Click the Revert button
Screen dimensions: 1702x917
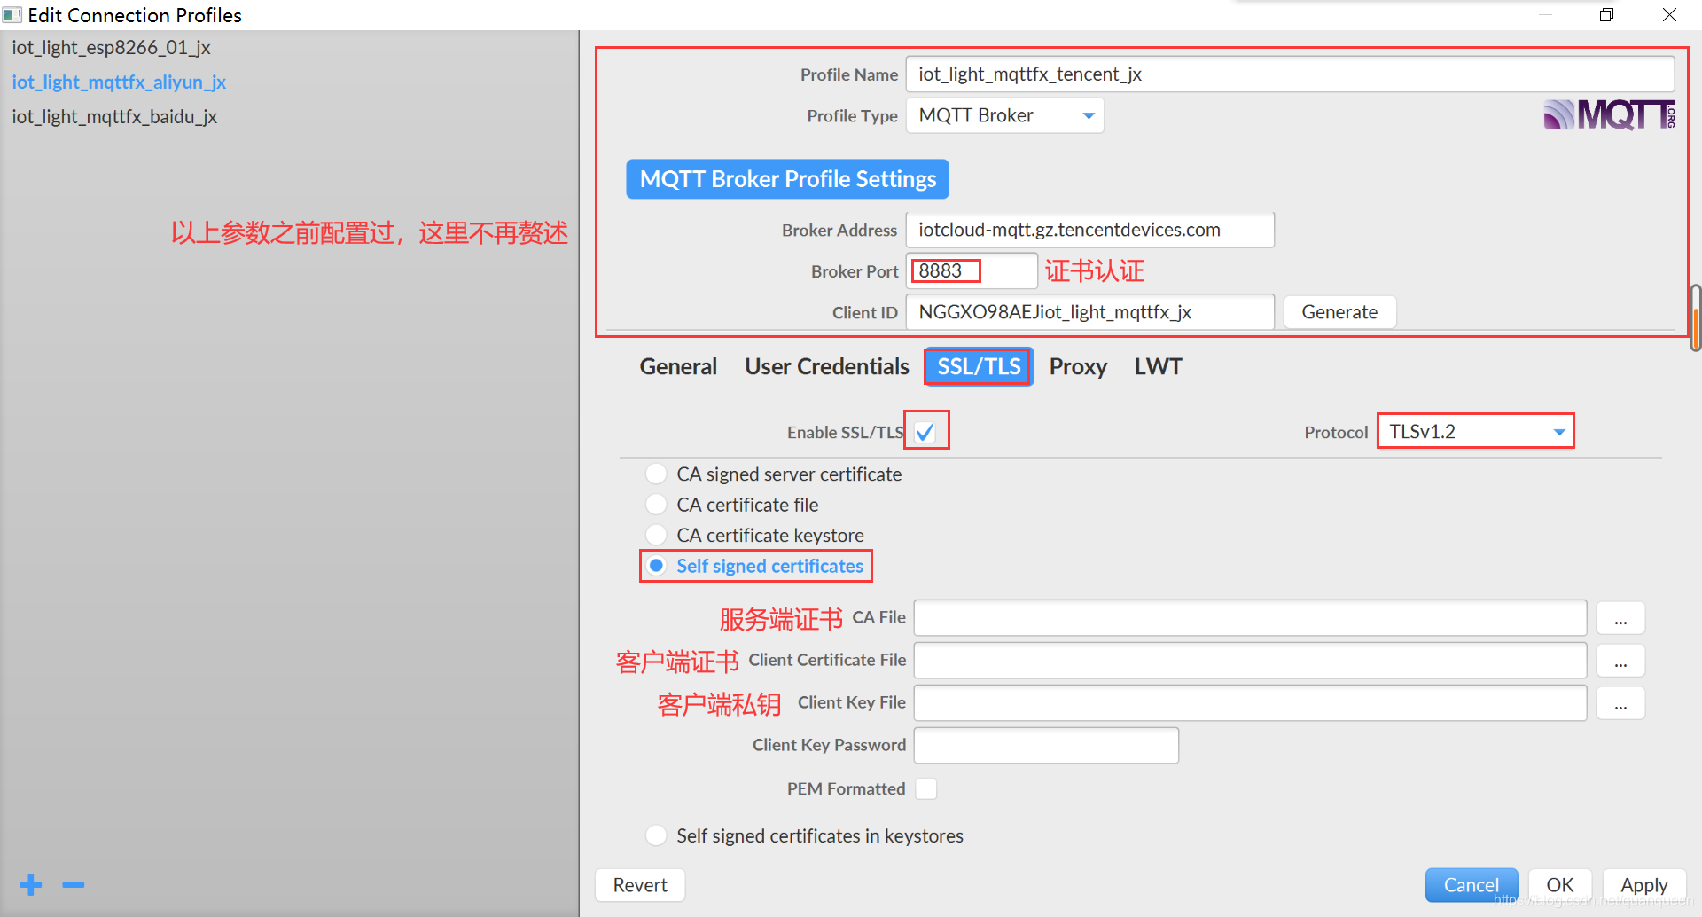click(x=640, y=885)
